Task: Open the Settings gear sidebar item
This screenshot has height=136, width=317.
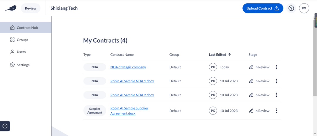Action: (20, 65)
